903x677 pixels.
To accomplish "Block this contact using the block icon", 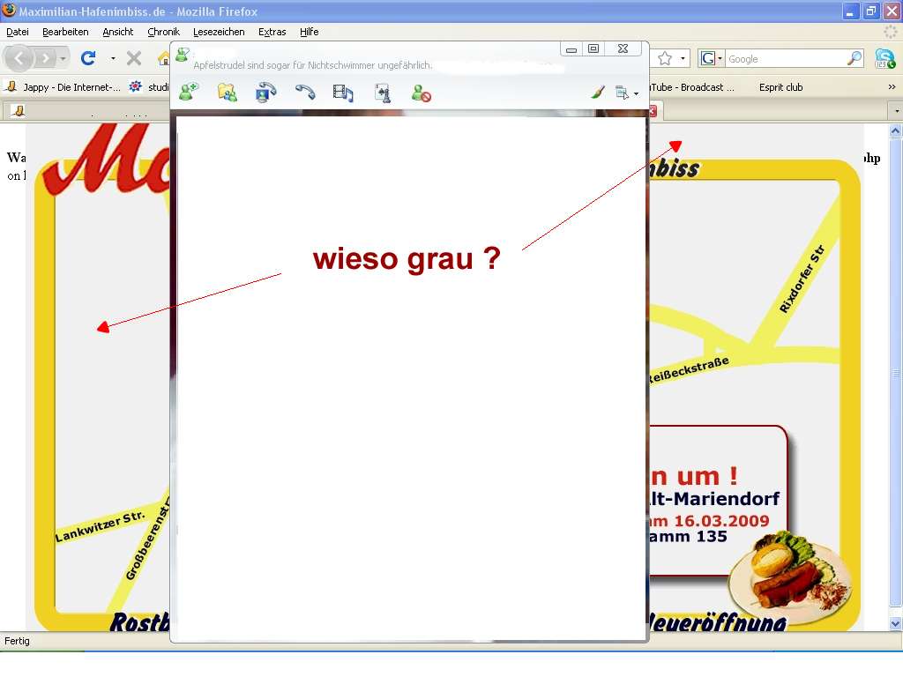I will (422, 93).
